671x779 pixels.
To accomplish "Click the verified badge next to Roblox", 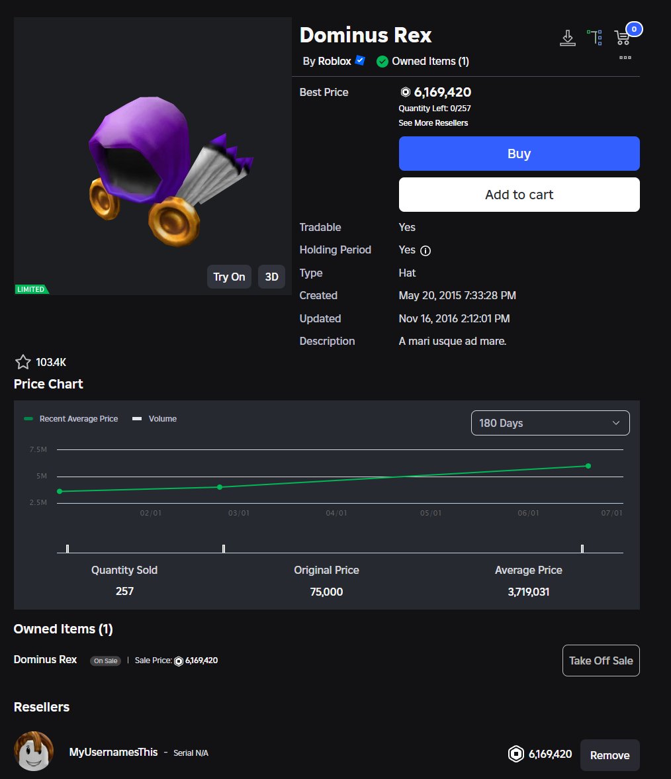I will (x=360, y=61).
